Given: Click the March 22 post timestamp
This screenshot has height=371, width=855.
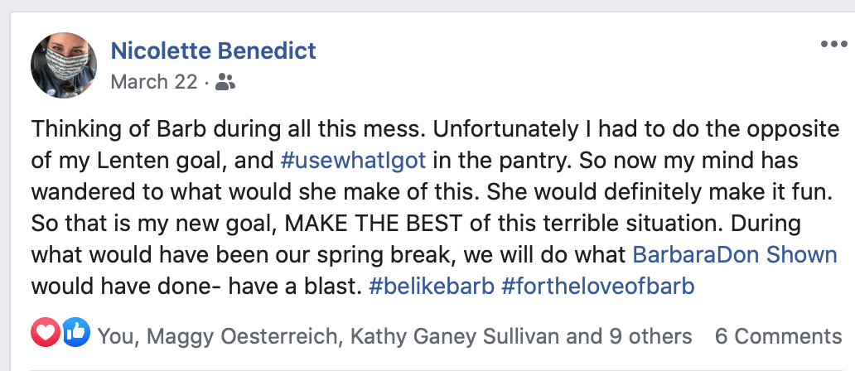Looking at the screenshot, I should click(x=154, y=82).
